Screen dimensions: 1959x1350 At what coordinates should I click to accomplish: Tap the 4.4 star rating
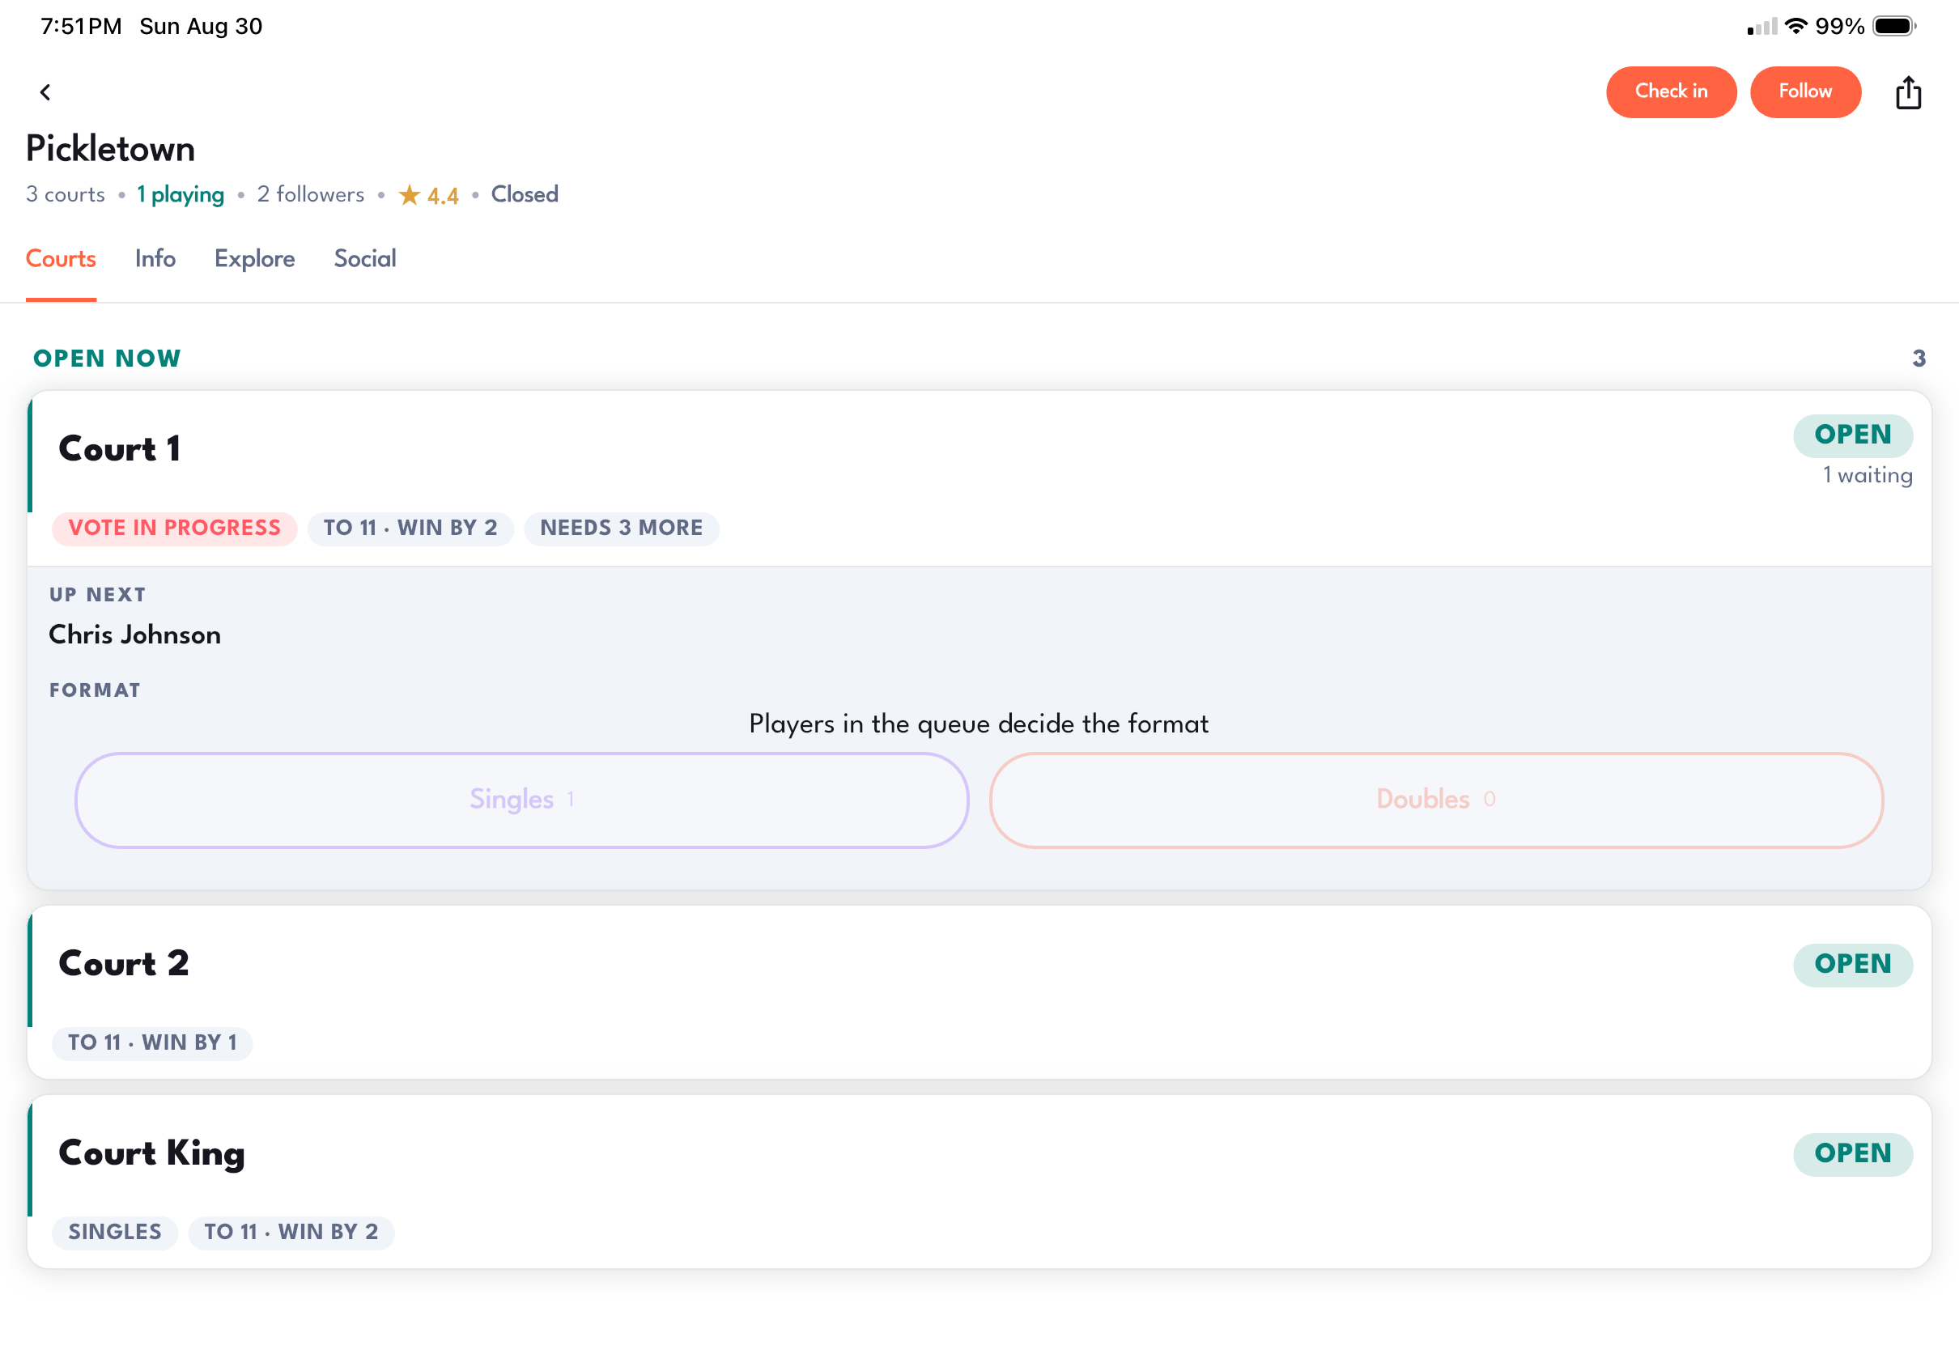[429, 195]
